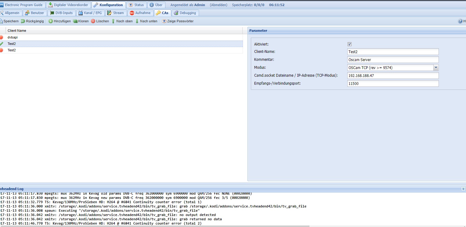Click the Über info icon
Viewport: 466px width, 227px height.
152,5
